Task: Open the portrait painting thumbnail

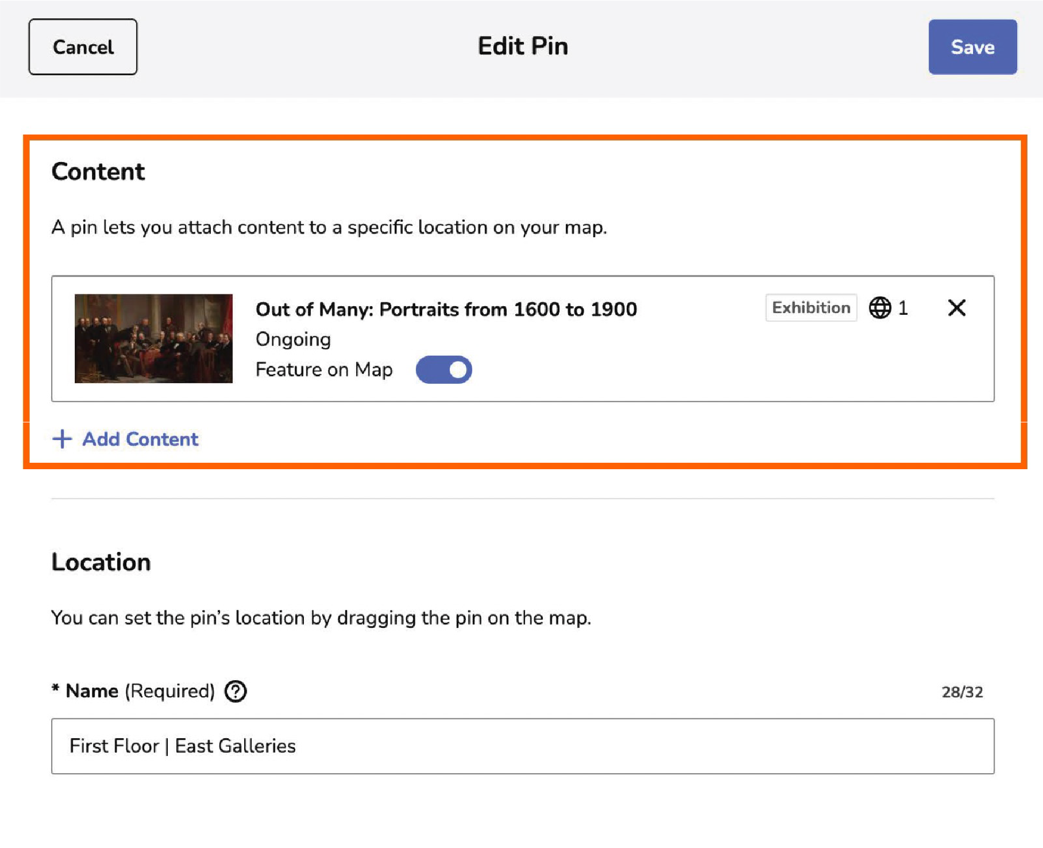Action: click(x=153, y=338)
